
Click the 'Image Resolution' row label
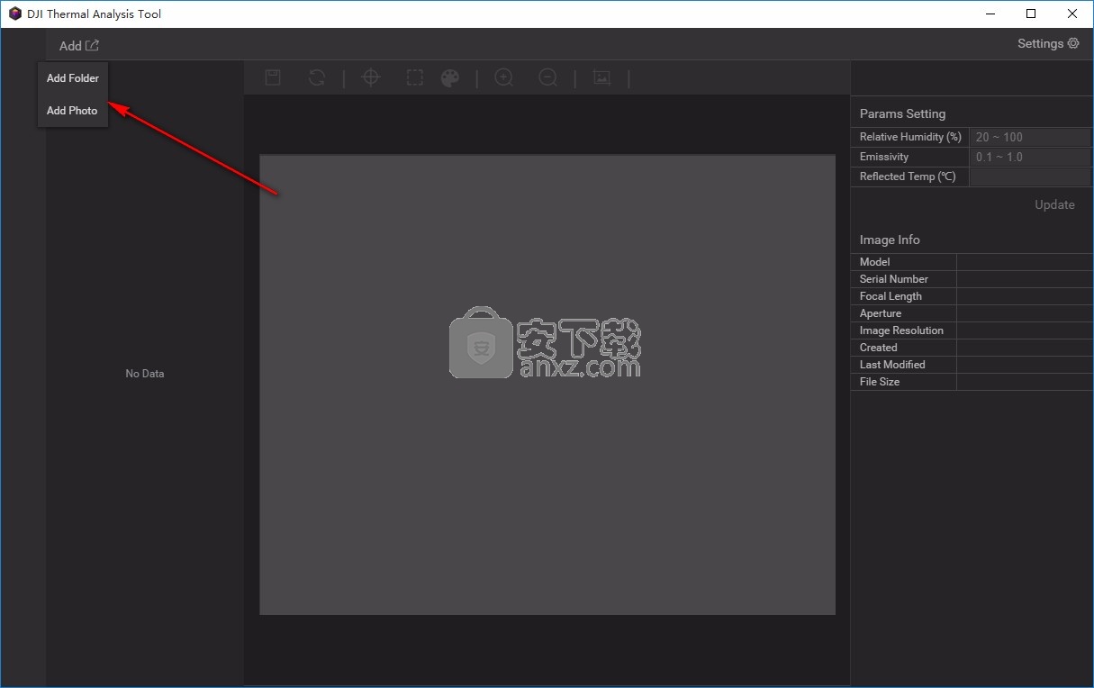tap(901, 330)
